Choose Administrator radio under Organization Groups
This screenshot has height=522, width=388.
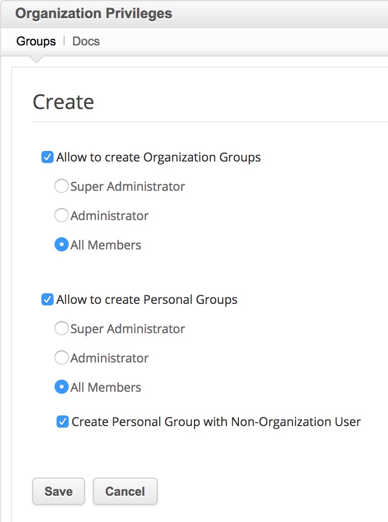pos(61,216)
